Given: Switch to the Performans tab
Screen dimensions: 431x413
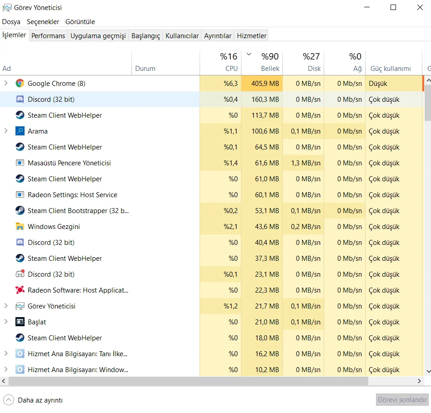Looking at the screenshot, I should [x=48, y=35].
